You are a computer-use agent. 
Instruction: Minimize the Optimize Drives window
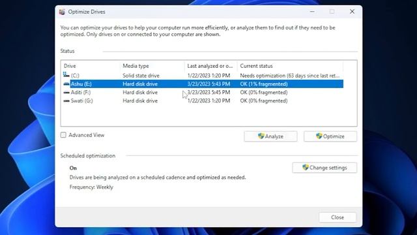click(x=312, y=12)
